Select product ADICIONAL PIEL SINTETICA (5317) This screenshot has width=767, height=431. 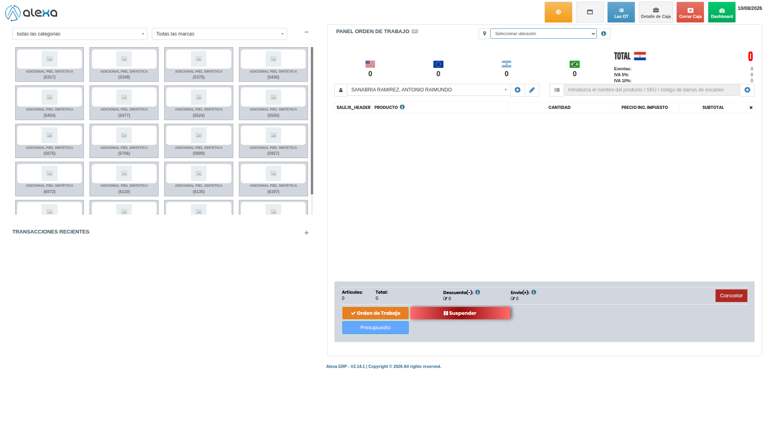coord(50,65)
